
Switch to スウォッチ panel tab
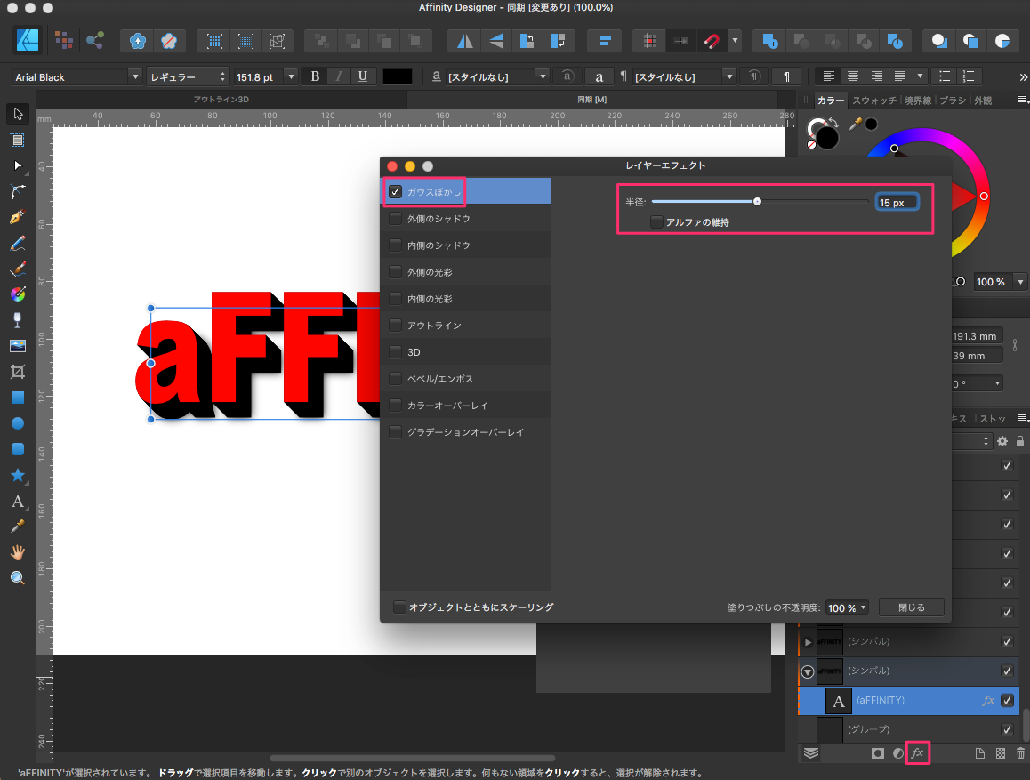click(874, 101)
